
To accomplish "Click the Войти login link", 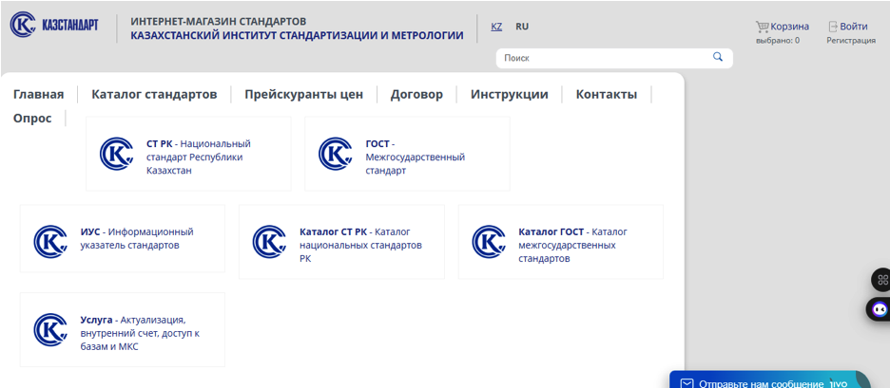I will [x=854, y=26].
